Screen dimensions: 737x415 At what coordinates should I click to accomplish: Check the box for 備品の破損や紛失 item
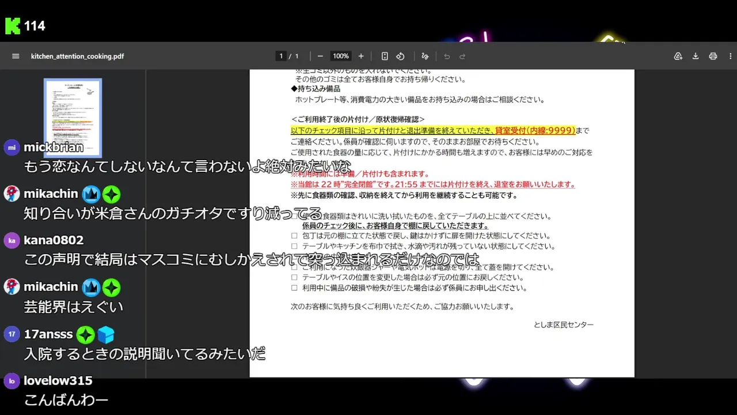point(294,288)
